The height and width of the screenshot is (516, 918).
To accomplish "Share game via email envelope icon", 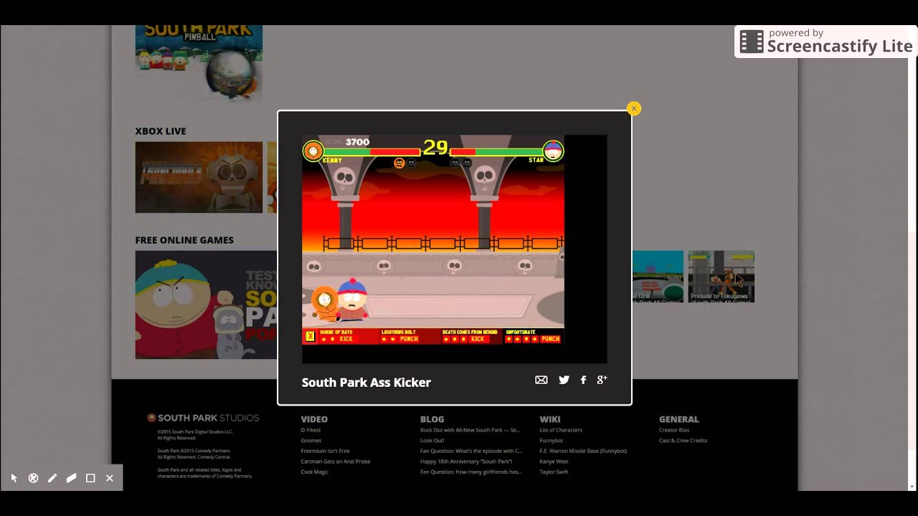I will pyautogui.click(x=541, y=380).
